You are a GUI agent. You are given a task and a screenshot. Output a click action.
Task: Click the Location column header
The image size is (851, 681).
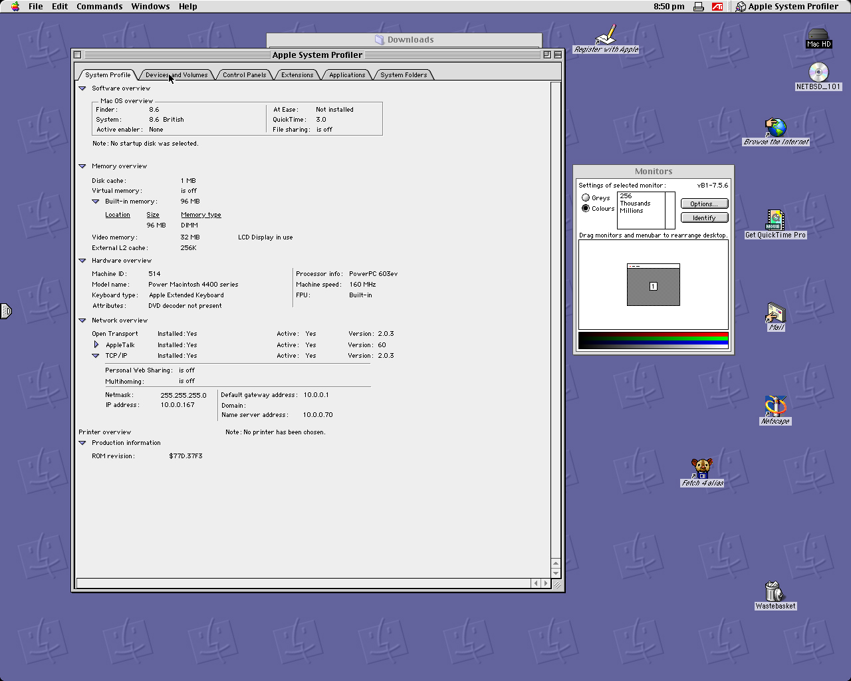118,215
